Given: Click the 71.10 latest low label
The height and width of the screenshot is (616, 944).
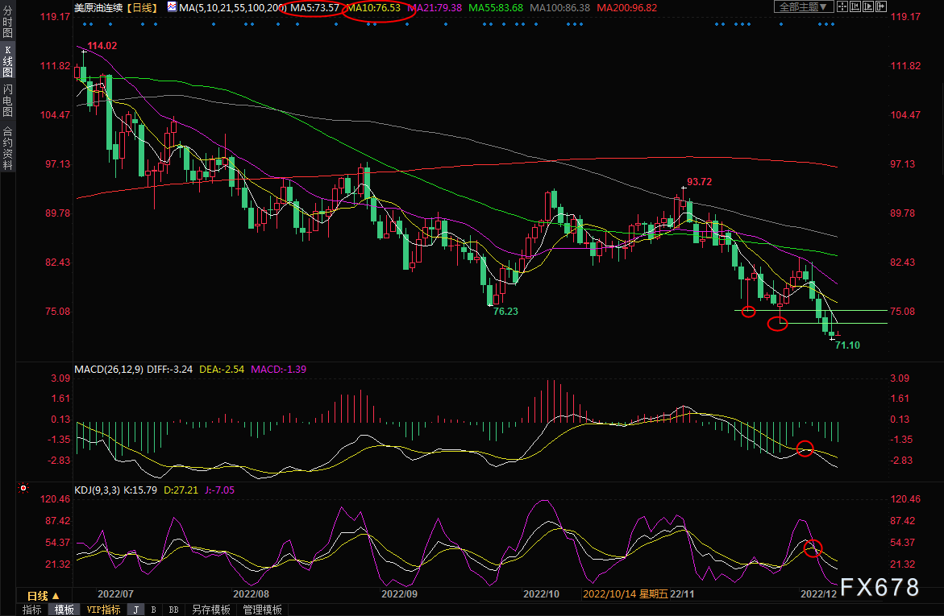Looking at the screenshot, I should (x=848, y=345).
